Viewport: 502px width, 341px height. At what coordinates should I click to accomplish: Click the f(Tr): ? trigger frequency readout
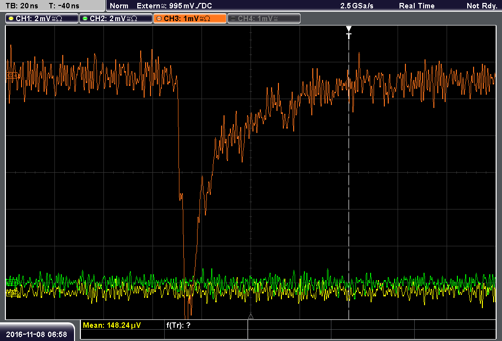pyautogui.click(x=178, y=325)
